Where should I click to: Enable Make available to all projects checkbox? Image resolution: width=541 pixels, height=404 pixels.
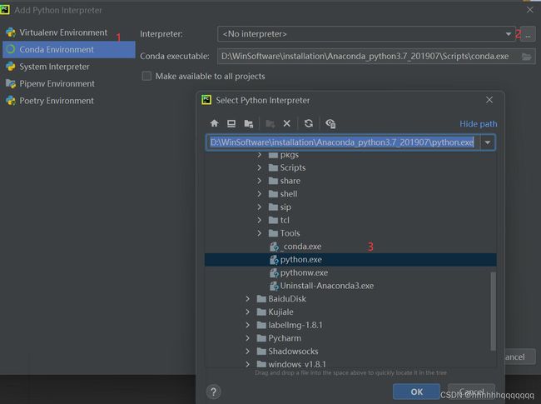point(146,76)
